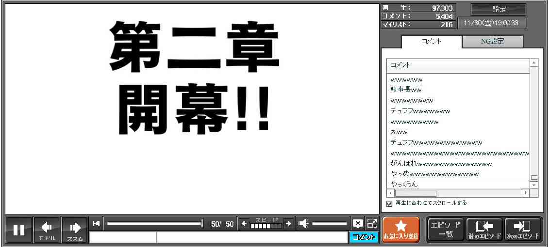Go to previous episode (前のエピソード)
The image size is (549, 247).
click(484, 230)
